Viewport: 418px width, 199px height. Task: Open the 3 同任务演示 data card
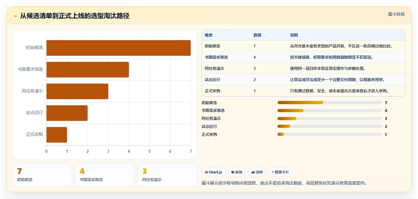click(x=167, y=174)
